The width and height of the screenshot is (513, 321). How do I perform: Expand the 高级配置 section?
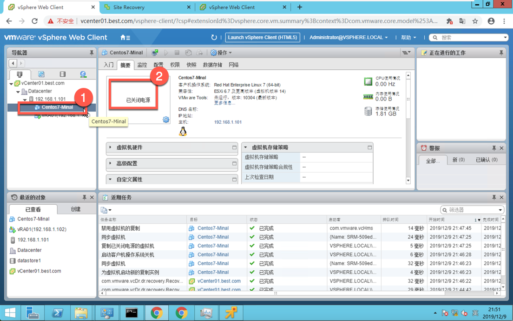(110, 163)
